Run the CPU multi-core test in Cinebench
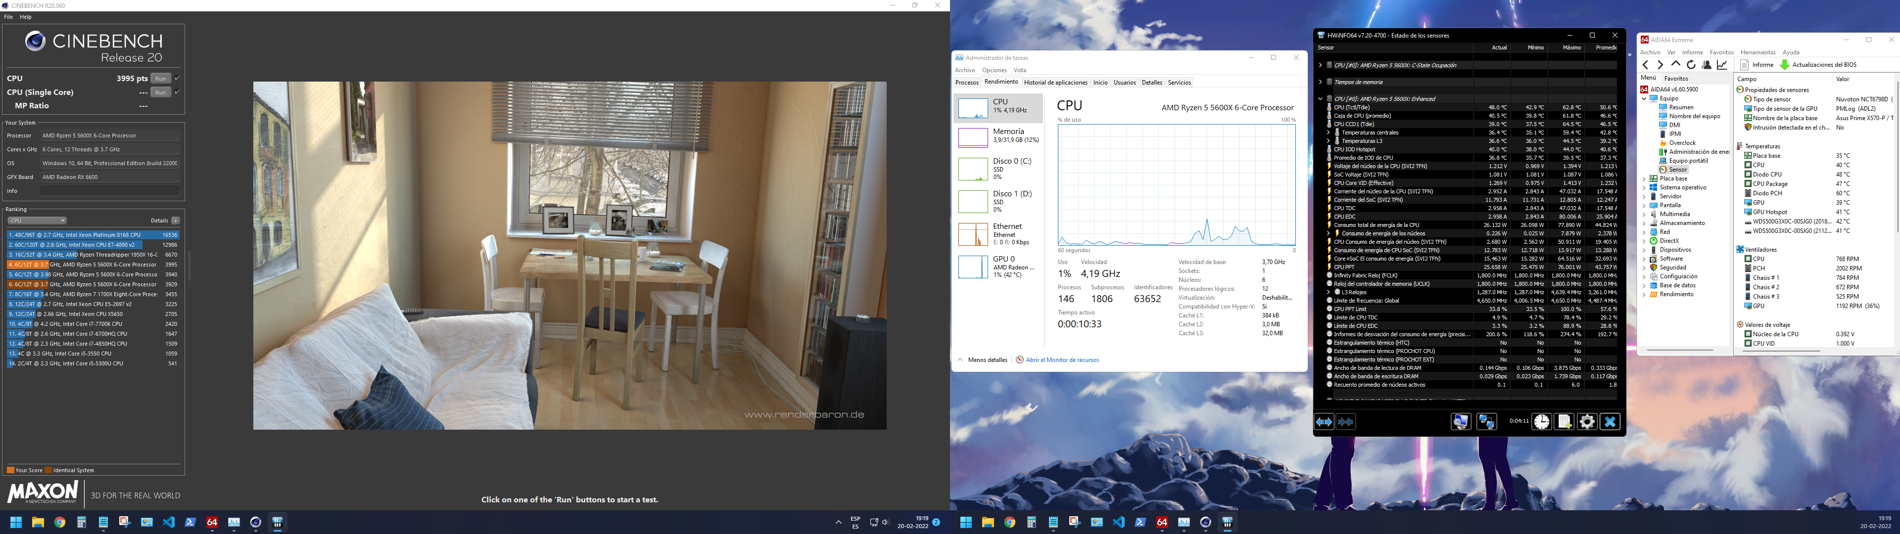Viewport: 1900px width, 534px height. pyautogui.click(x=161, y=78)
